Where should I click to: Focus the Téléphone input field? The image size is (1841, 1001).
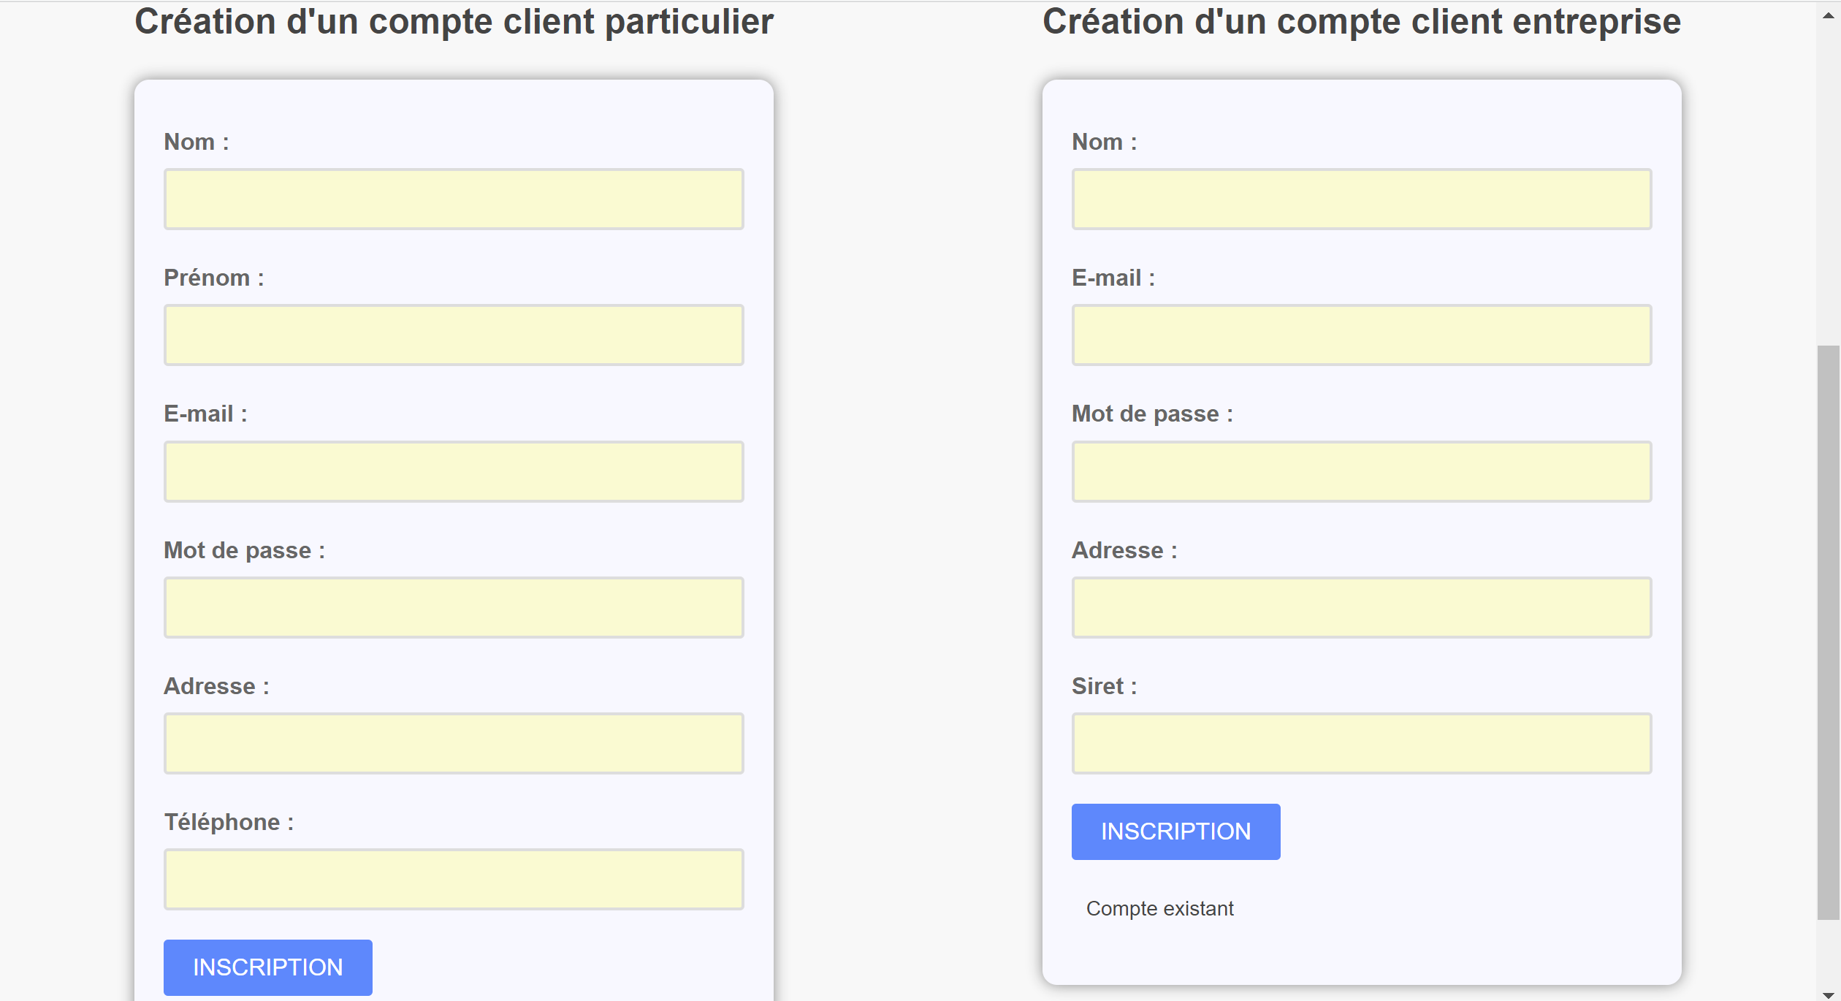[454, 879]
